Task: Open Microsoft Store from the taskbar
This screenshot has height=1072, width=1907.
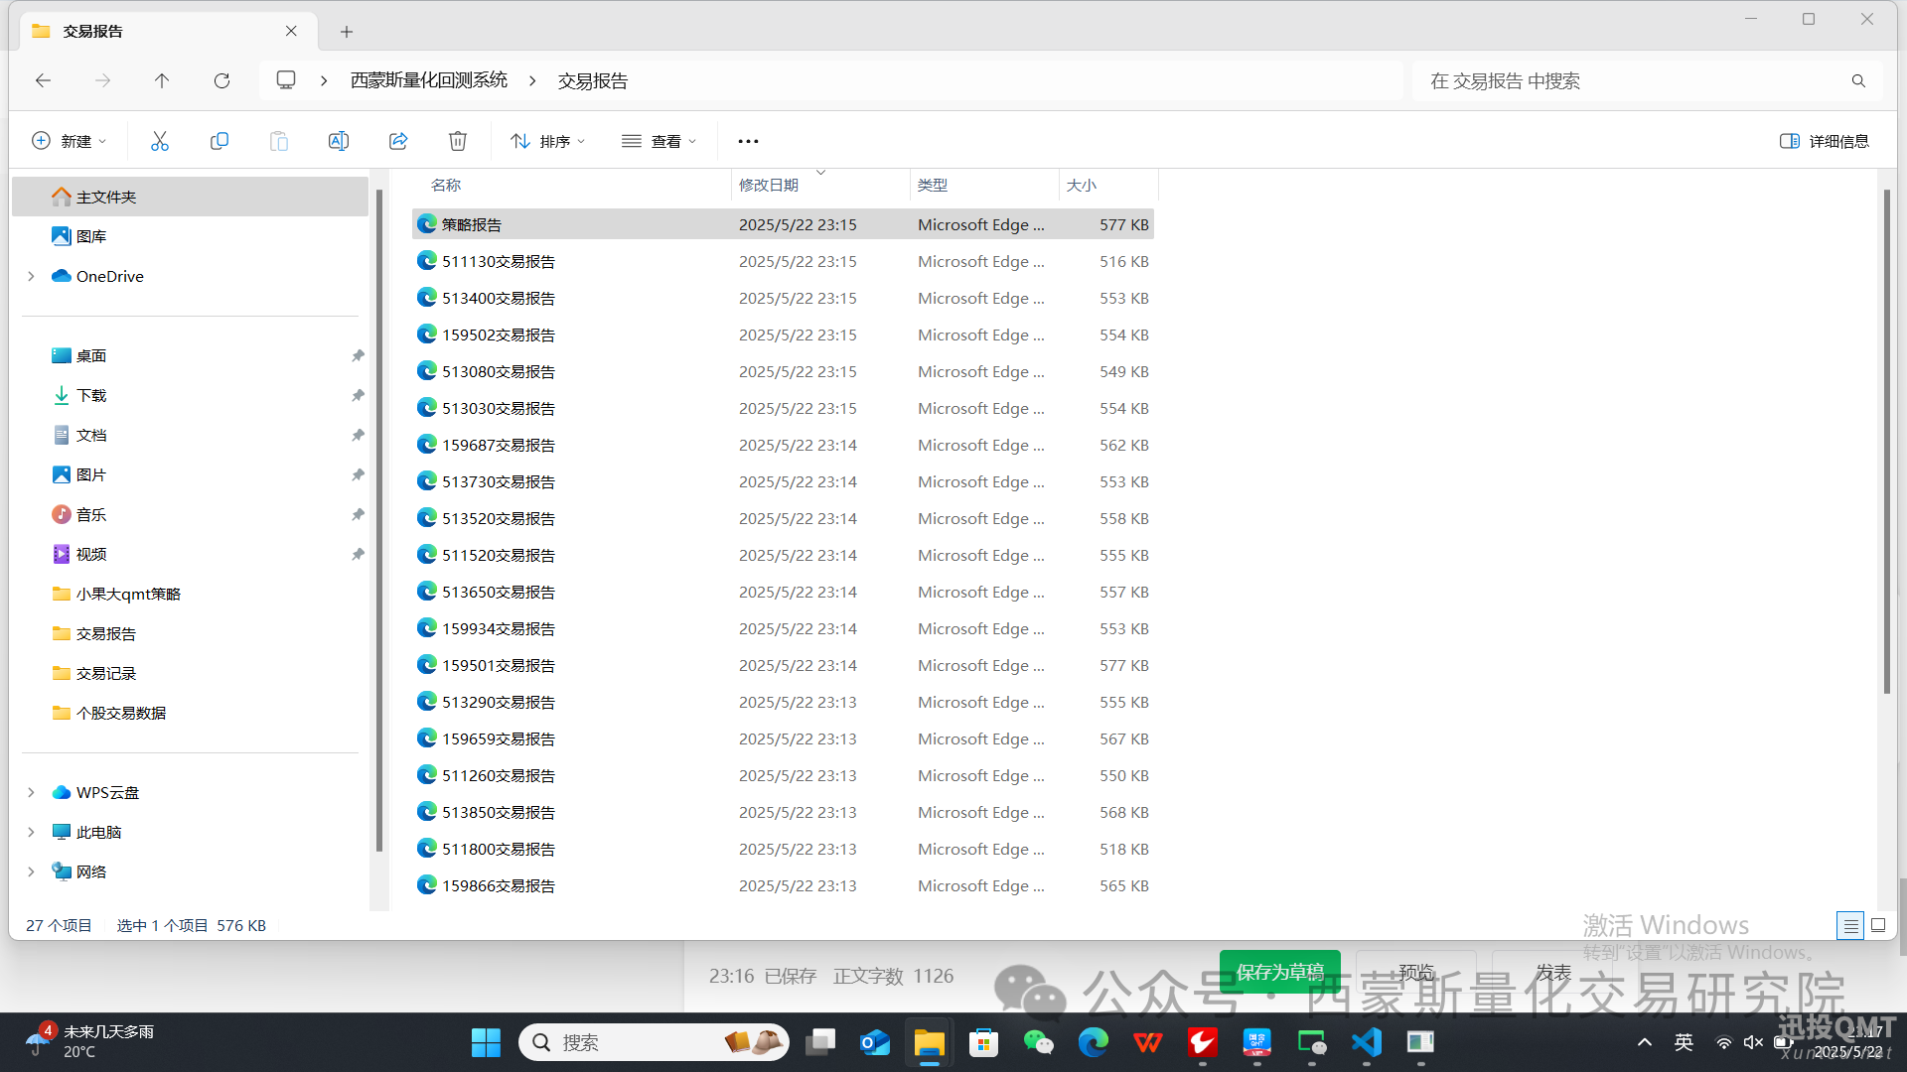Action: click(x=984, y=1042)
